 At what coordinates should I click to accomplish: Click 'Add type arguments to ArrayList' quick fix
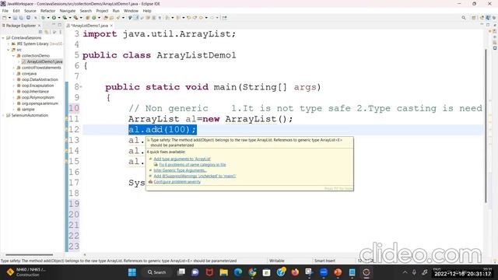tap(182, 159)
